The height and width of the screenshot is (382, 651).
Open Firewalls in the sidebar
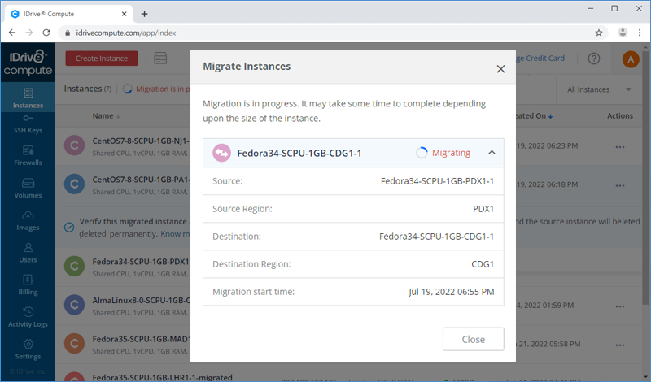point(28,155)
